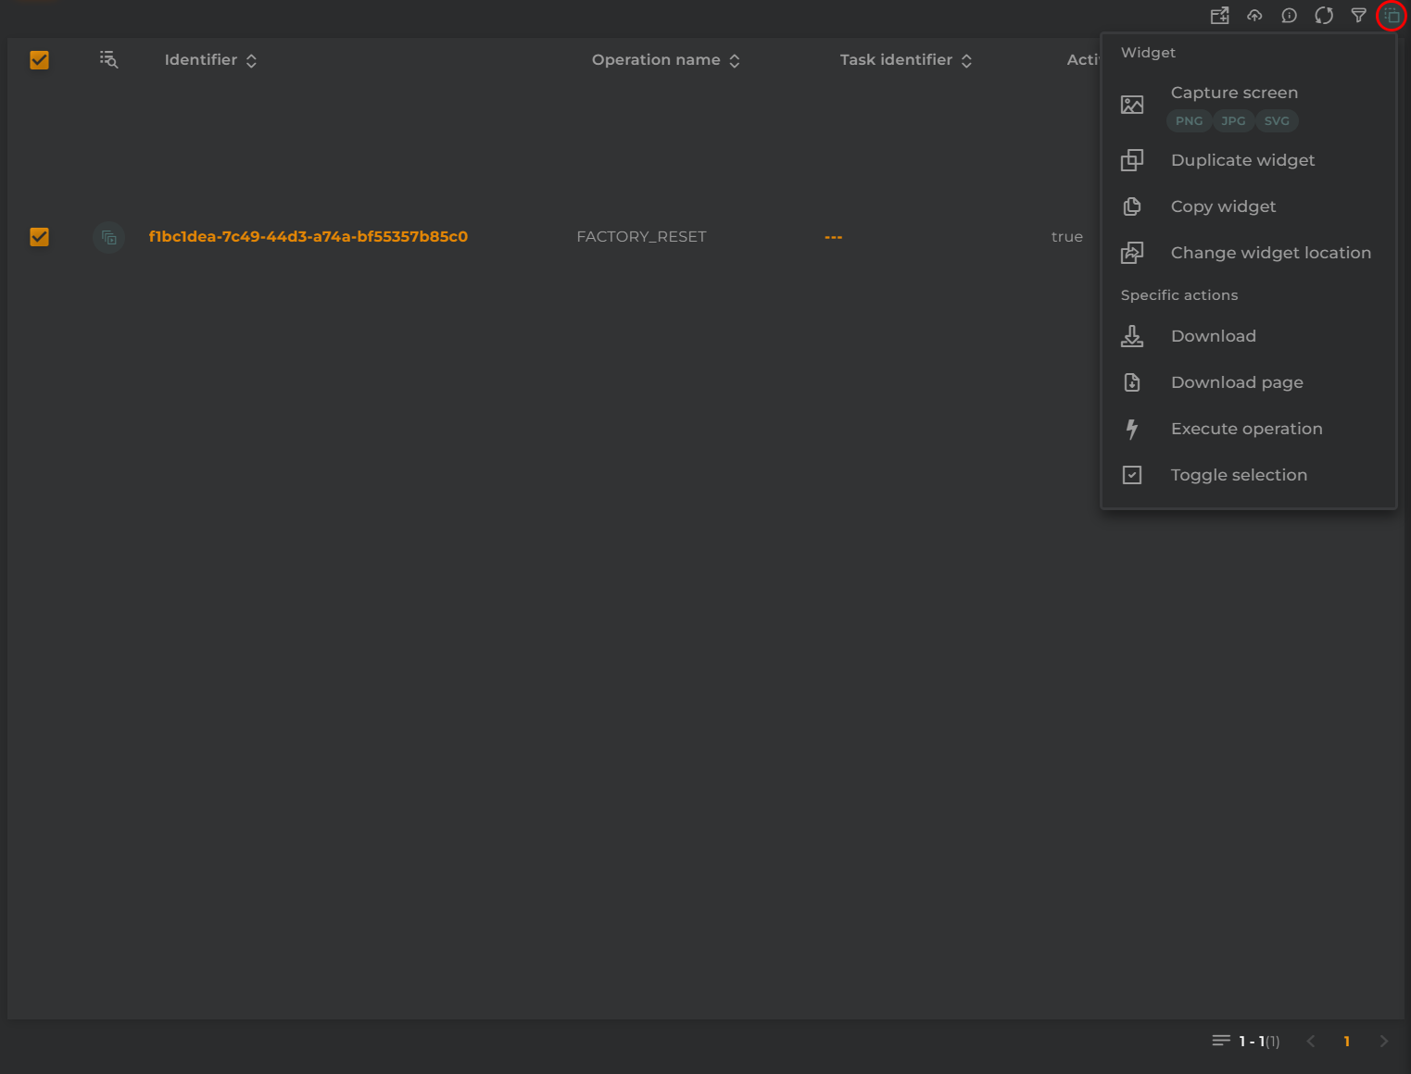The image size is (1411, 1074).
Task: Click page number 1 in pagination
Action: pos(1346,1042)
